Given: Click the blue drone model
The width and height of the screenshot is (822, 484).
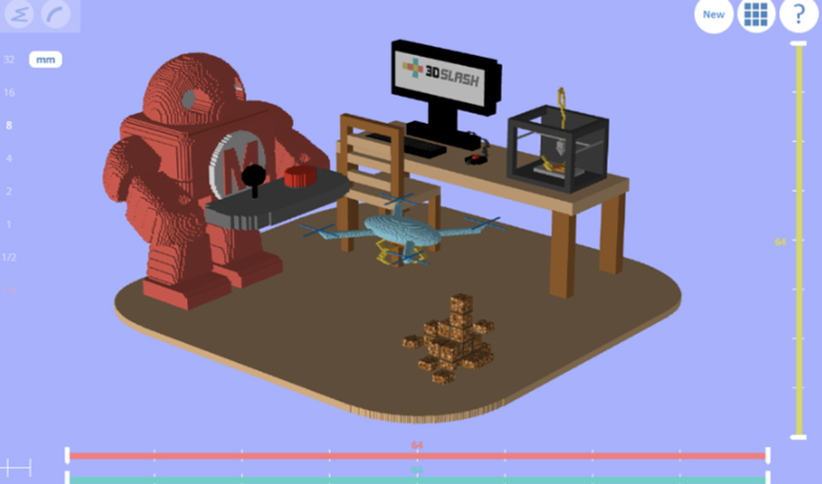Looking at the screenshot, I should 401,230.
